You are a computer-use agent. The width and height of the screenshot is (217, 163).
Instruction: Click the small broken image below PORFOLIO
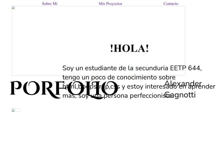coord(16,110)
